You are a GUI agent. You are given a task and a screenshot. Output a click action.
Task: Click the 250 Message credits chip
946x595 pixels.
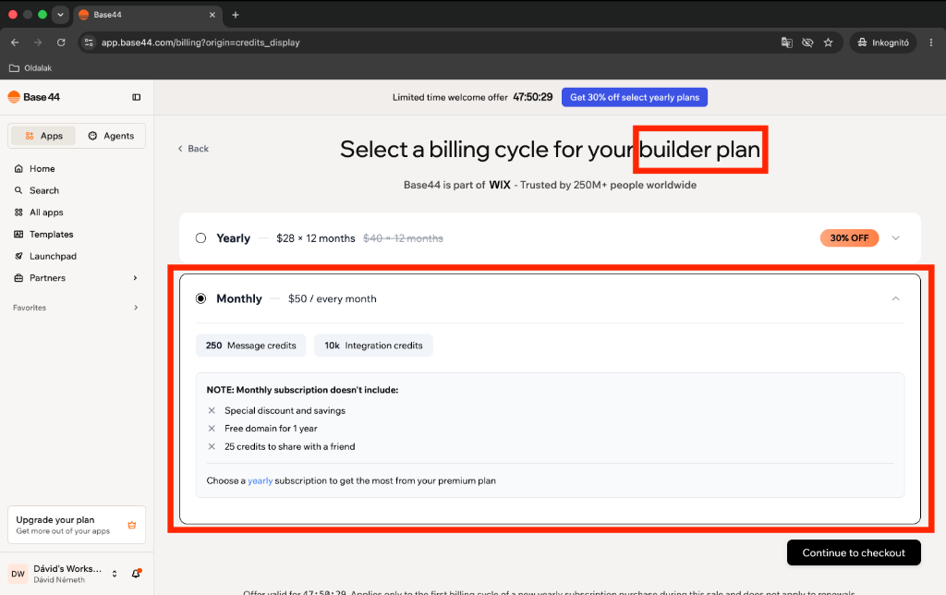[251, 346]
